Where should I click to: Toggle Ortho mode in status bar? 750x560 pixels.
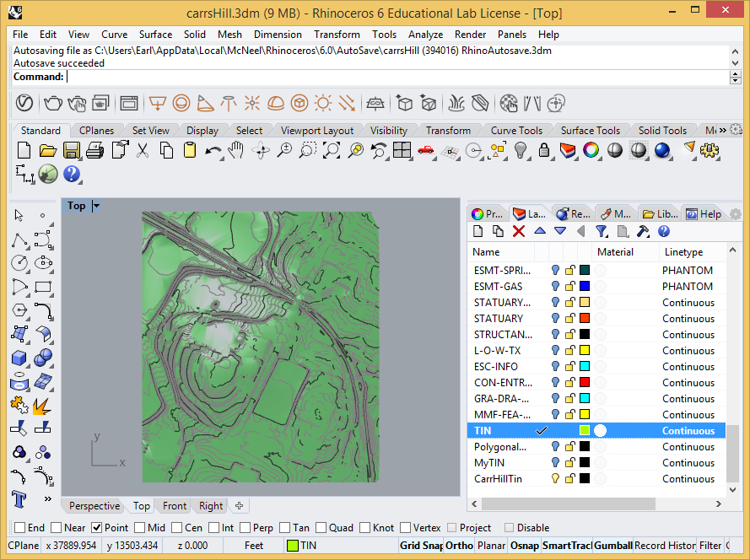pyautogui.click(x=459, y=545)
